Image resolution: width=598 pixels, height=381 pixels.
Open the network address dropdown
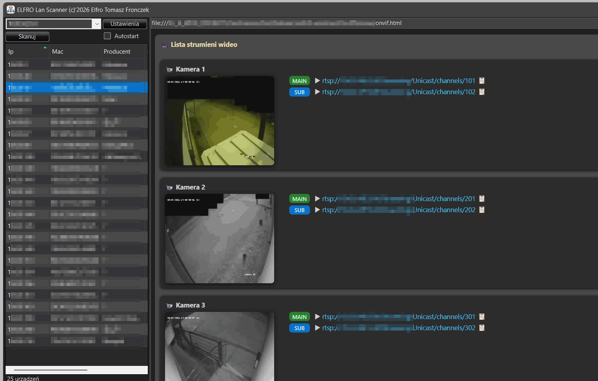pos(97,24)
